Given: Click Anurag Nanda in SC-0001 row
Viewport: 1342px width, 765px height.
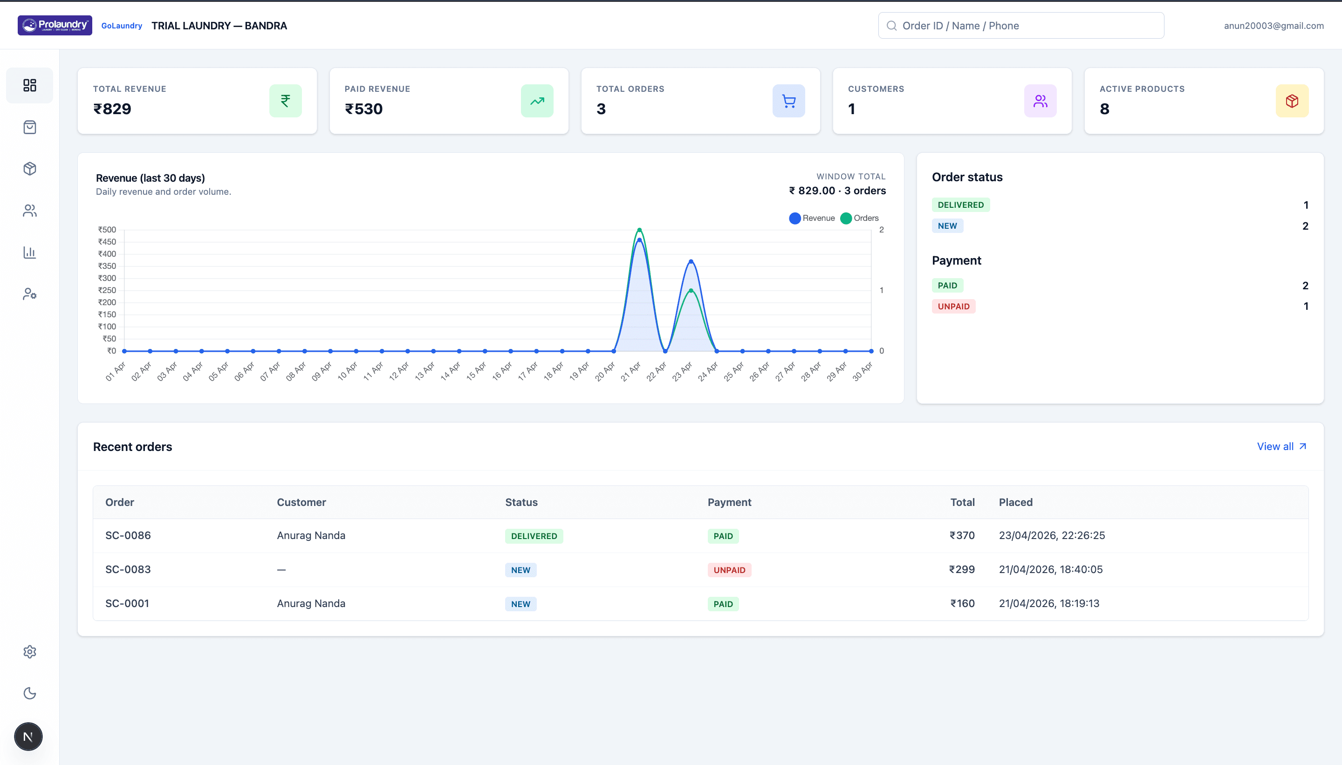Looking at the screenshot, I should 311,603.
